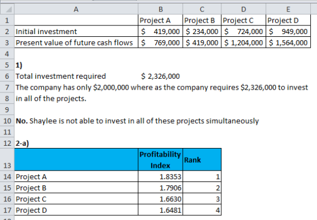Select the 'Profitability Index' header cell
This screenshot has width=317, height=220.
point(160,159)
